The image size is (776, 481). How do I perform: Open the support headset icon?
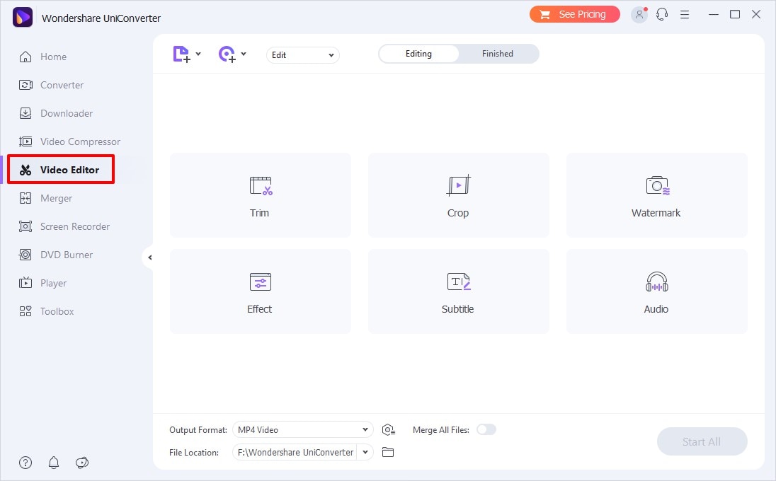(x=662, y=14)
